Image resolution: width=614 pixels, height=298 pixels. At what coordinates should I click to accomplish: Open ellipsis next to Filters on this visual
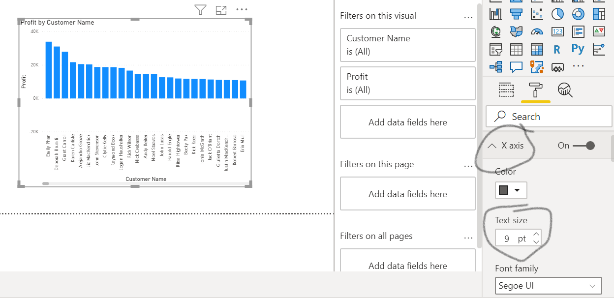point(468,17)
